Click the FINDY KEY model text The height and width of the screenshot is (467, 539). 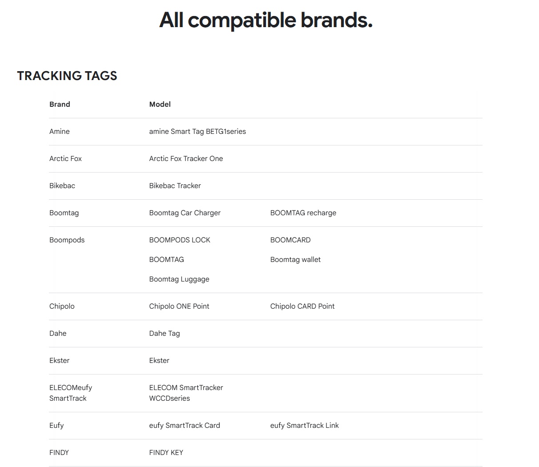[x=166, y=452]
